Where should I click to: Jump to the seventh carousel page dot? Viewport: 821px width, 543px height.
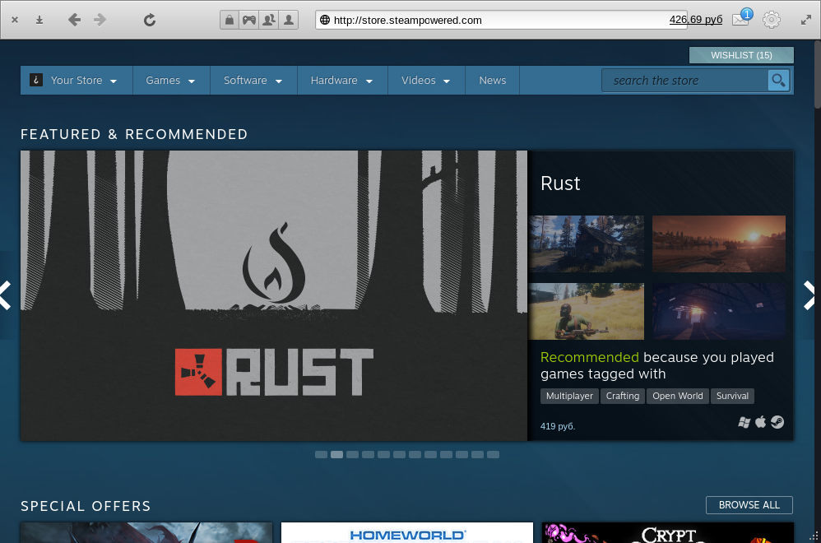[x=415, y=454]
